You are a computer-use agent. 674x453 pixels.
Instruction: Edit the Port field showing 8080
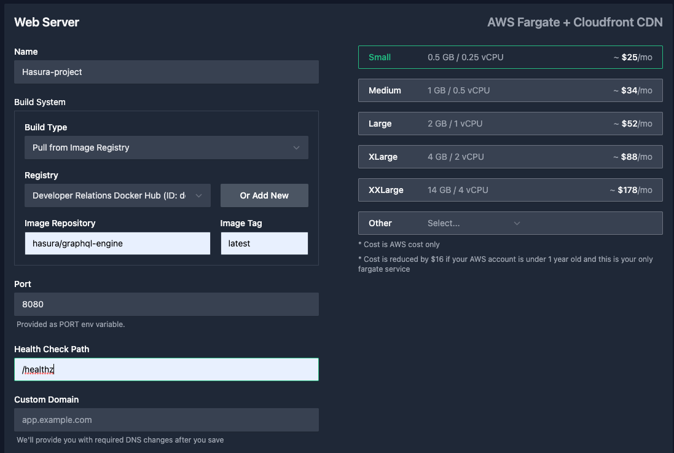click(166, 304)
